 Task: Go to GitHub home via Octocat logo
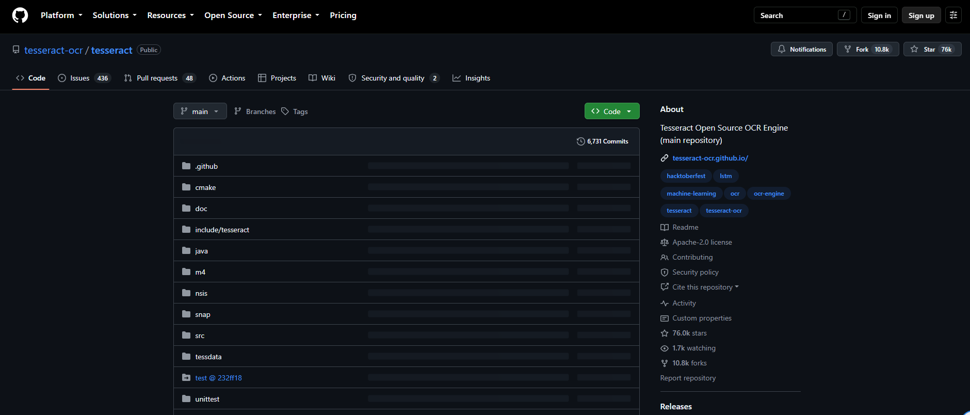click(x=20, y=15)
